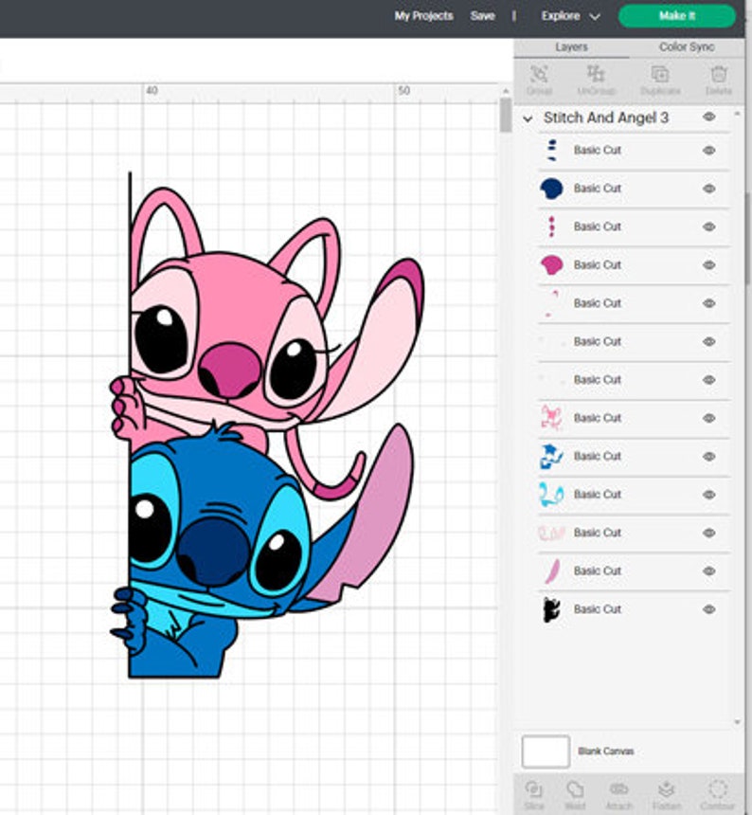The image size is (752, 815).
Task: Select the dark blue blob layer thumbnail
Action: [551, 189]
